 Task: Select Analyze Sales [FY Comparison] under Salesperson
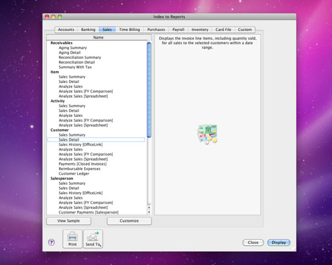[x=86, y=203]
